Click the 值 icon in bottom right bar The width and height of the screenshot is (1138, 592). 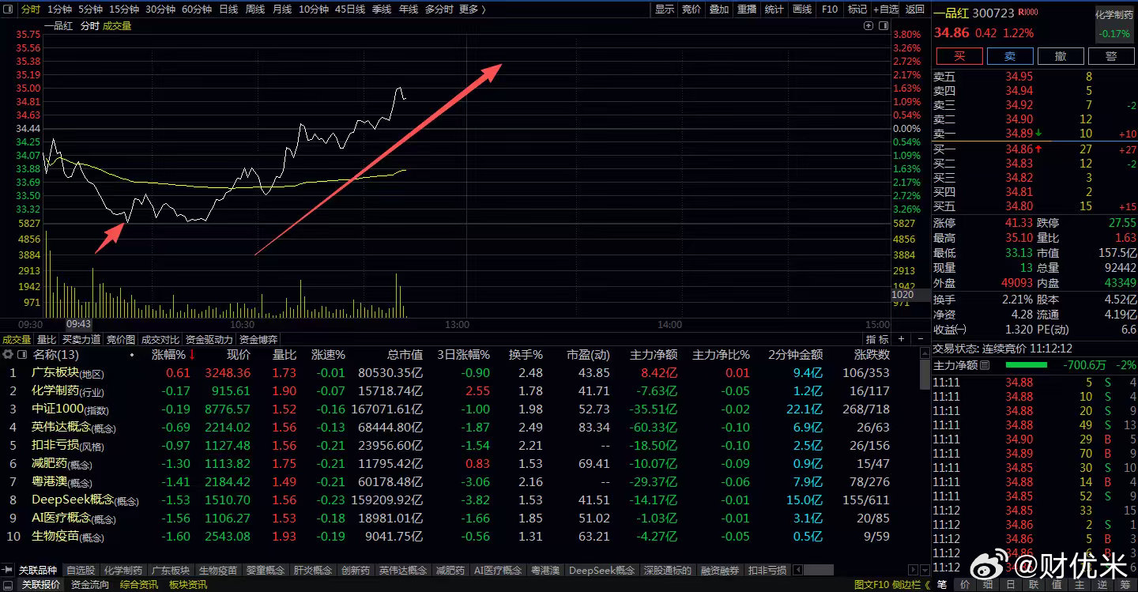[1057, 584]
